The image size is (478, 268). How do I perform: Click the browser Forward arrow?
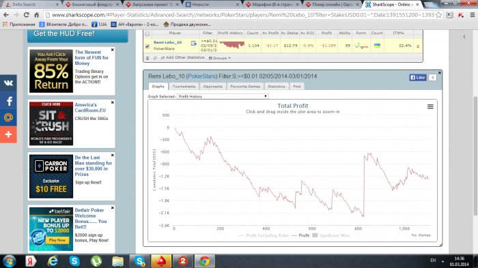coord(16,14)
